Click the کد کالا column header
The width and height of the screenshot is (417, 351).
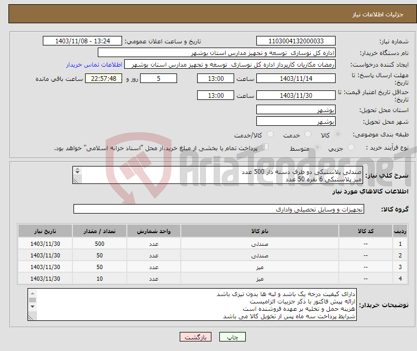coord(366,231)
